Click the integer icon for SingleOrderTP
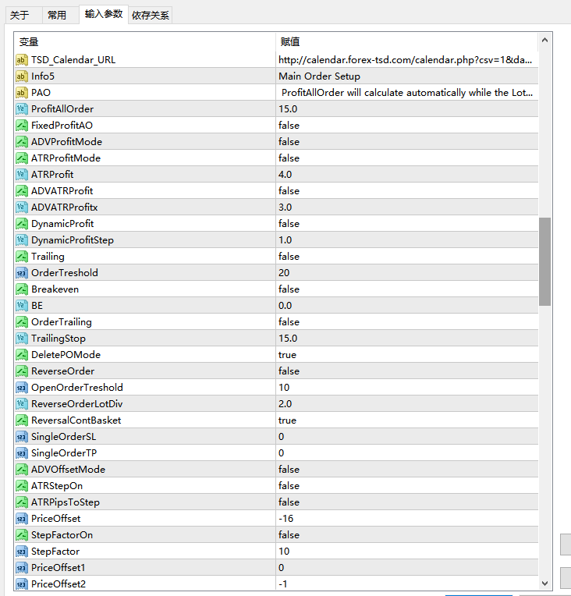 [x=22, y=452]
